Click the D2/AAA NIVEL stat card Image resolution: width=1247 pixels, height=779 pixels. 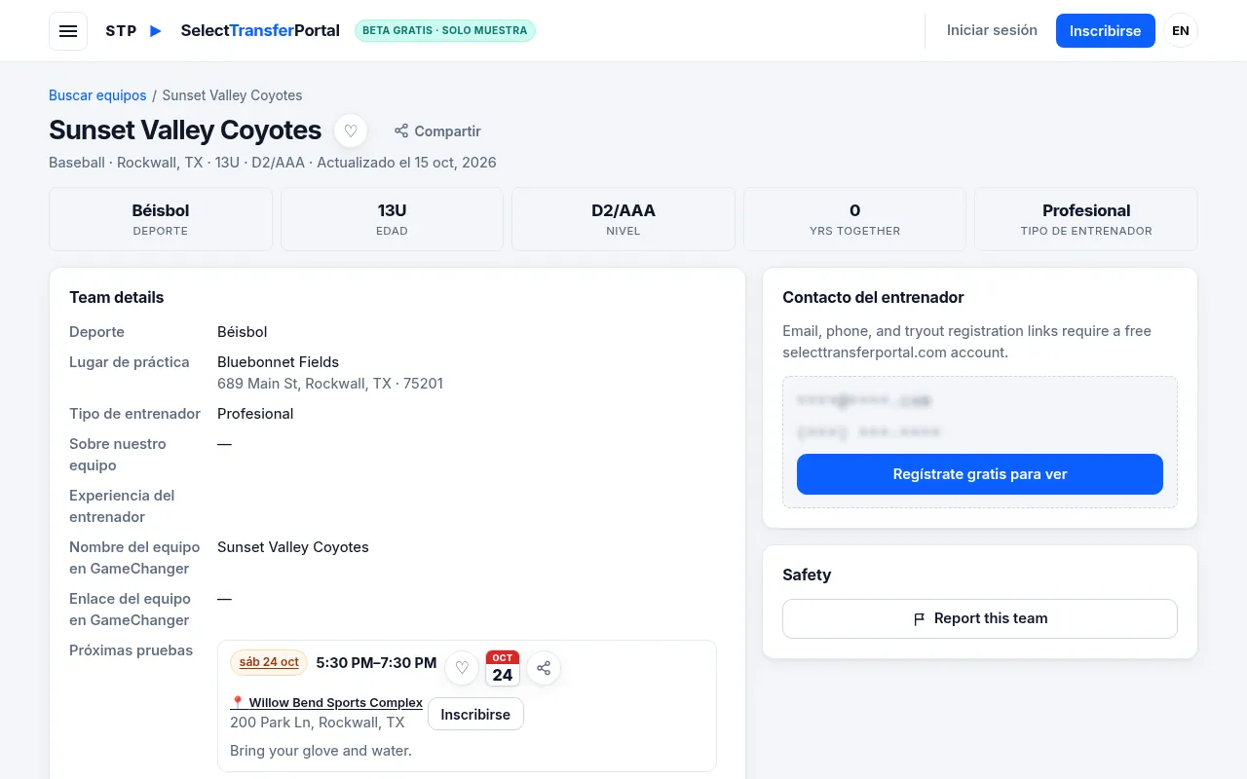tap(623, 219)
